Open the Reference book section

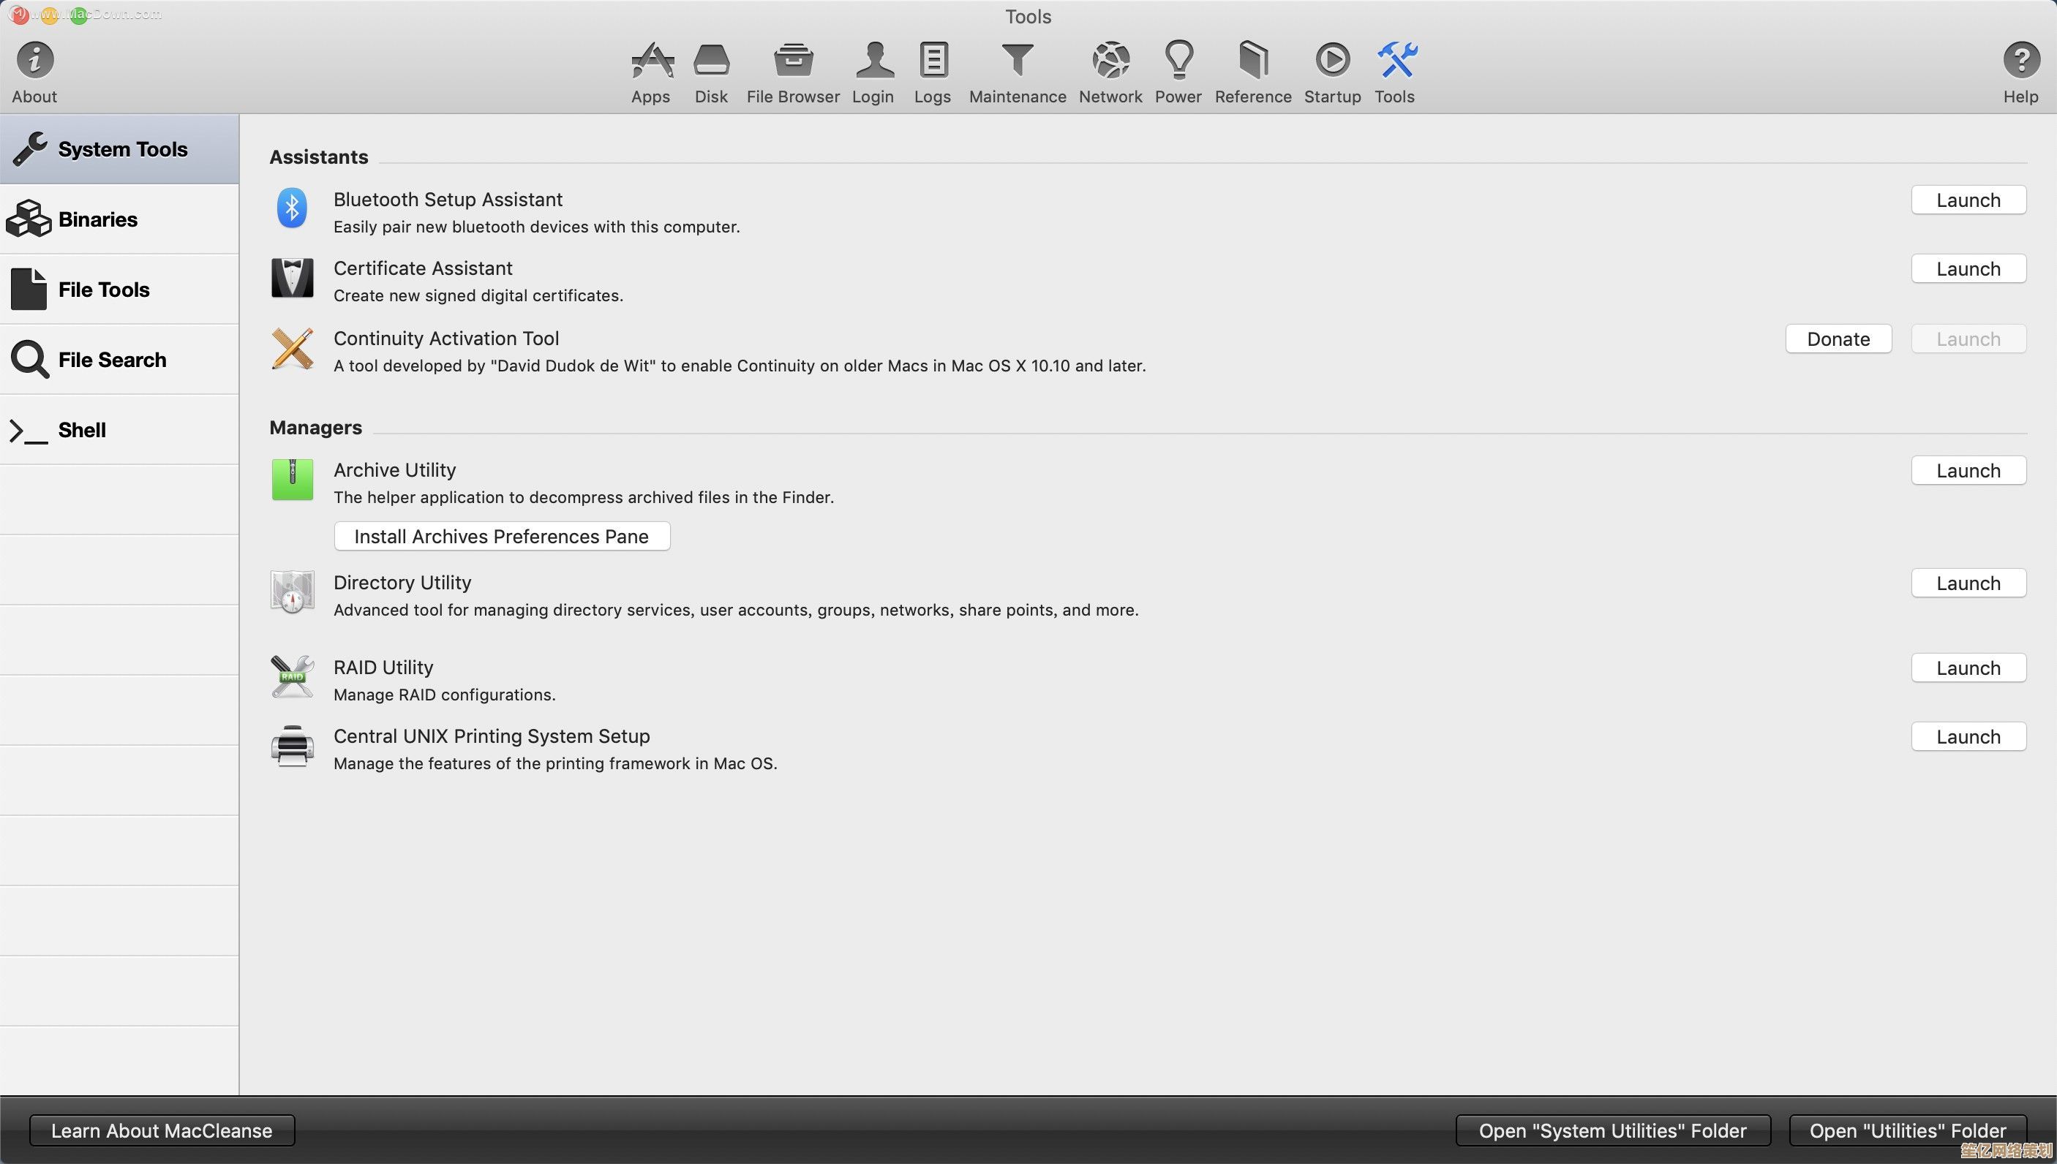pyautogui.click(x=1253, y=60)
